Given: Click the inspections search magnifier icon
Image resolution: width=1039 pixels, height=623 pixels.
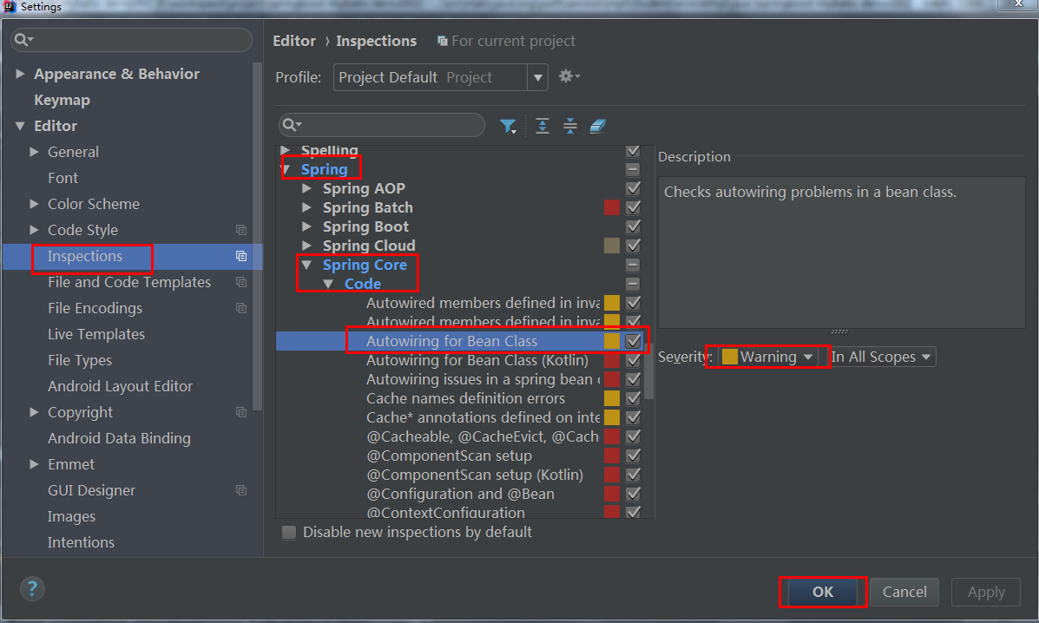Looking at the screenshot, I should (x=292, y=125).
